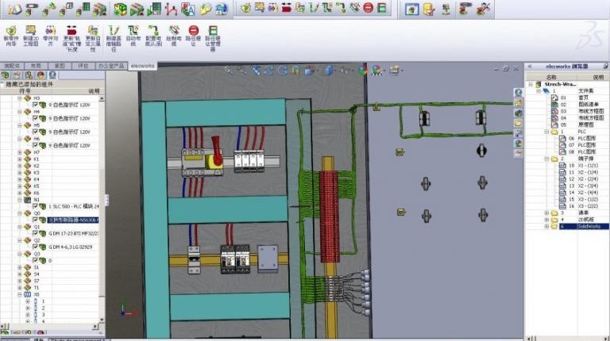Click the round blue icon above the component tree

[x=52, y=75]
